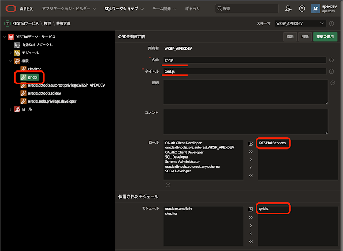
Task: Select oracle.soda.privilege.developer tree item
Action: click(x=52, y=101)
